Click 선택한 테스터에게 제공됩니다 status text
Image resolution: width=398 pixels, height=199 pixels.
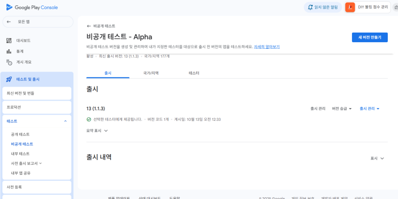(x=117, y=119)
